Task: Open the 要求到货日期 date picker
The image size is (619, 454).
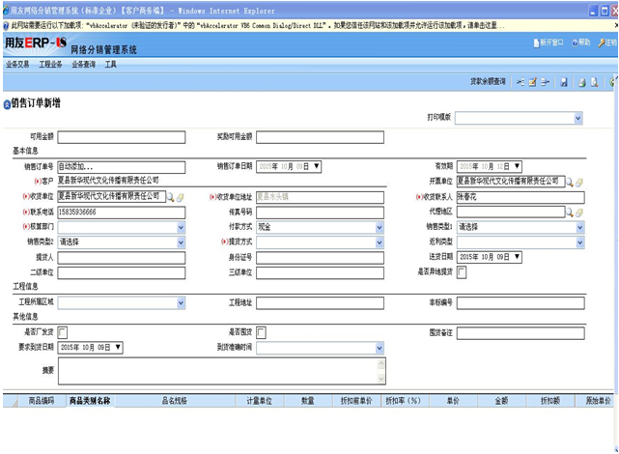Action: pos(118,347)
